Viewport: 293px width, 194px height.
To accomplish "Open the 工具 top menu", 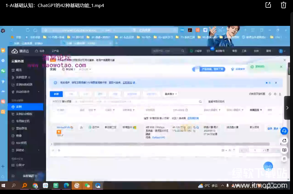I will tap(244, 51).
